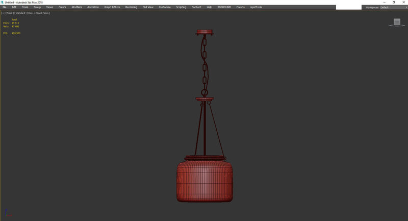Click the ceiling mount cap of the lamp
The height and width of the screenshot is (221, 408).
click(205, 32)
